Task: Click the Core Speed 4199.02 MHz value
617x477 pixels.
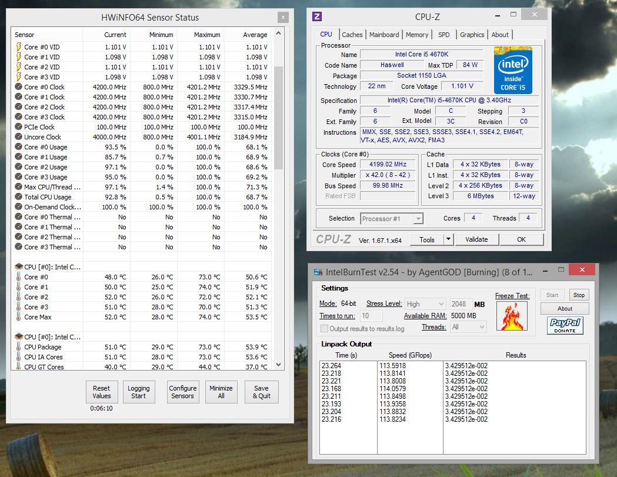Action: 388,164
